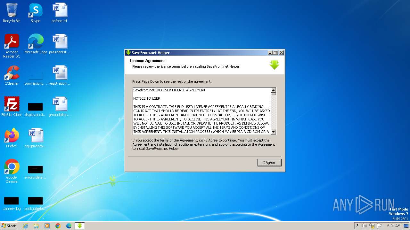The height and width of the screenshot is (230, 410).
Task: Select the commissionc... desktop file
Action: click(36, 78)
